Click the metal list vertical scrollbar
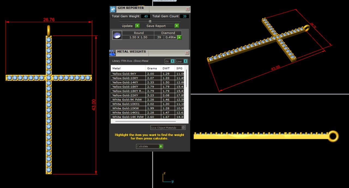349x188 pixels. pyautogui.click(x=186, y=78)
